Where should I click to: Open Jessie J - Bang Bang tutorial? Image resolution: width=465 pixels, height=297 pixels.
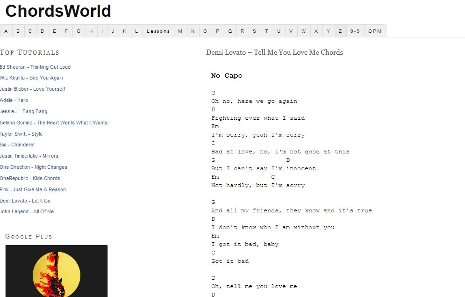pos(24,112)
